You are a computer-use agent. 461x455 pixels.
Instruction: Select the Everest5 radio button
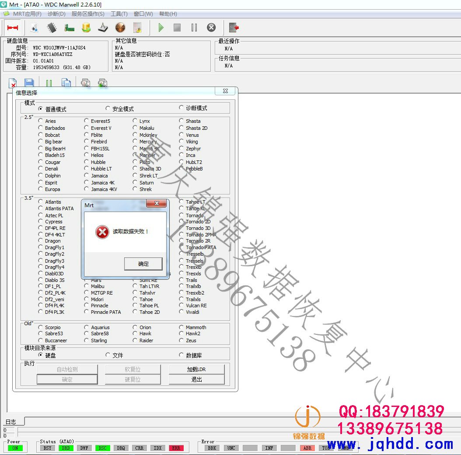pyautogui.click(x=87, y=121)
